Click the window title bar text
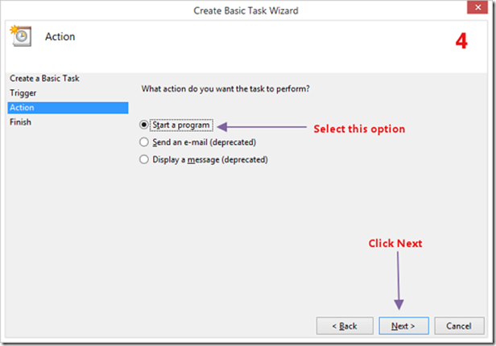The width and height of the screenshot is (496, 346). tap(247, 10)
